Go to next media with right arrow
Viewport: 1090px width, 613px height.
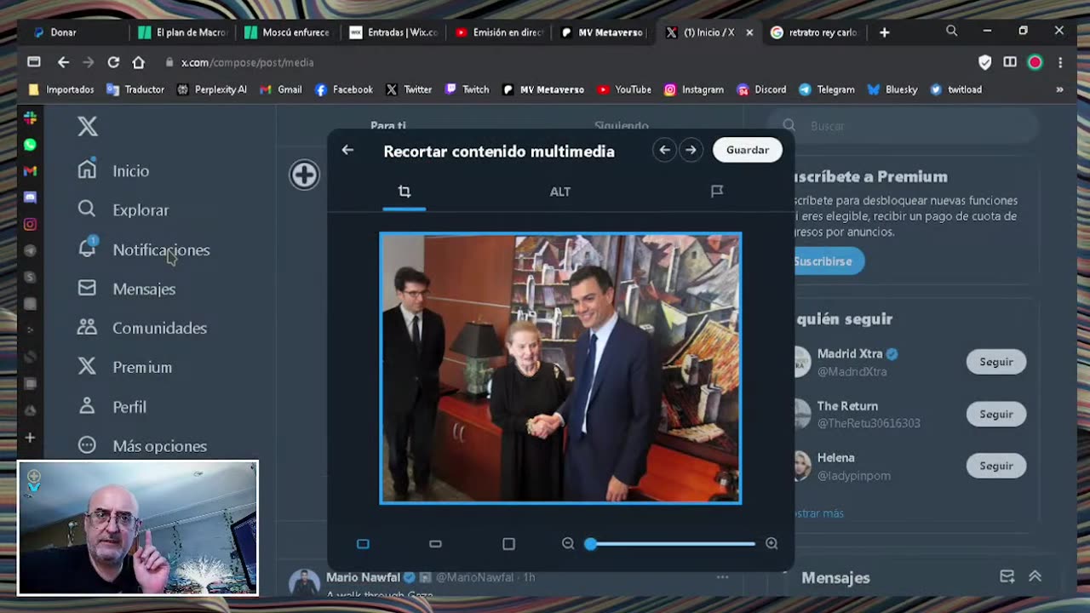[691, 150]
